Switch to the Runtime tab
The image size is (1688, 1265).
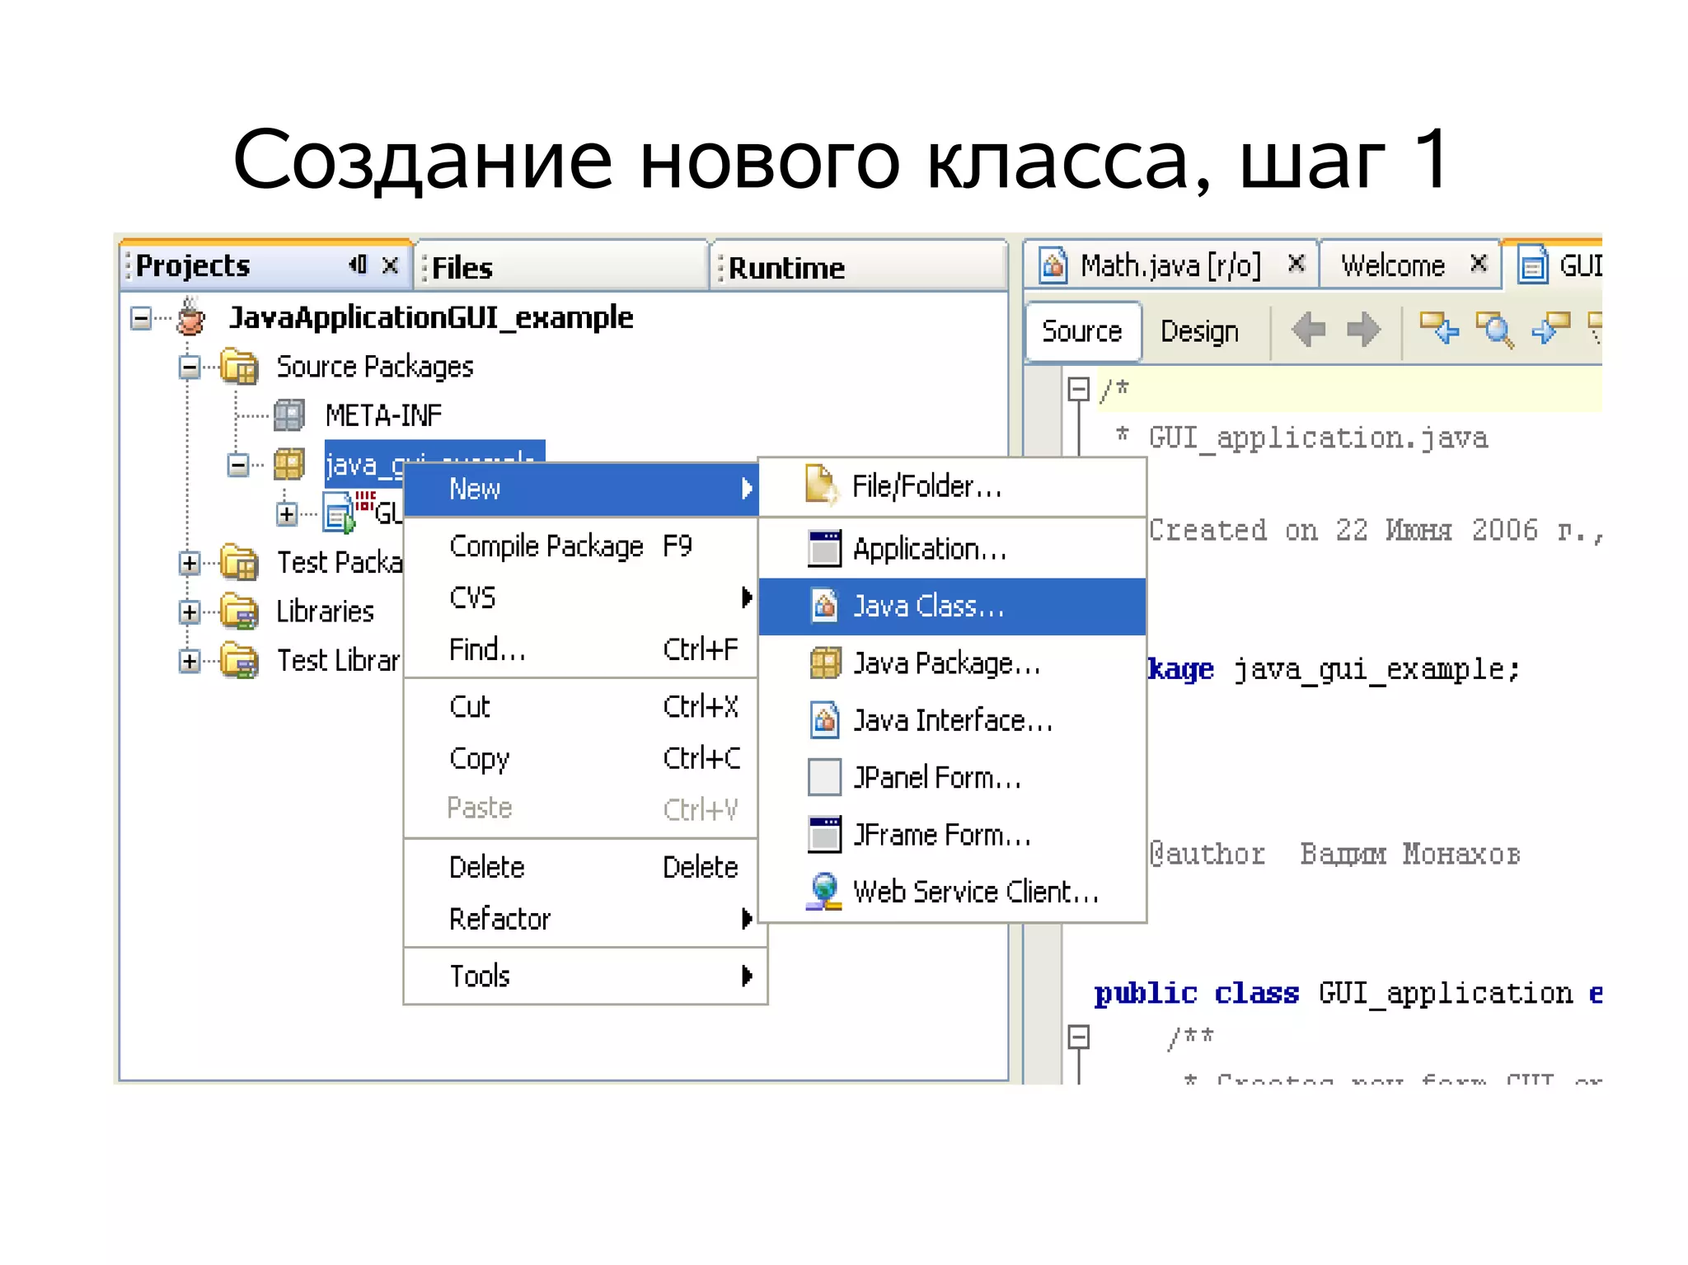[859, 267]
